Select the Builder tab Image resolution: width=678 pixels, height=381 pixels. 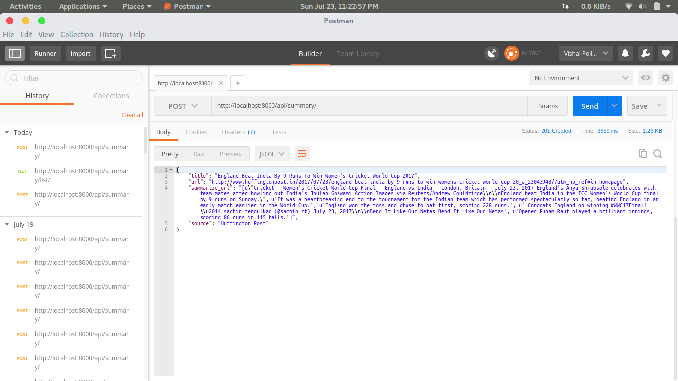(x=310, y=54)
